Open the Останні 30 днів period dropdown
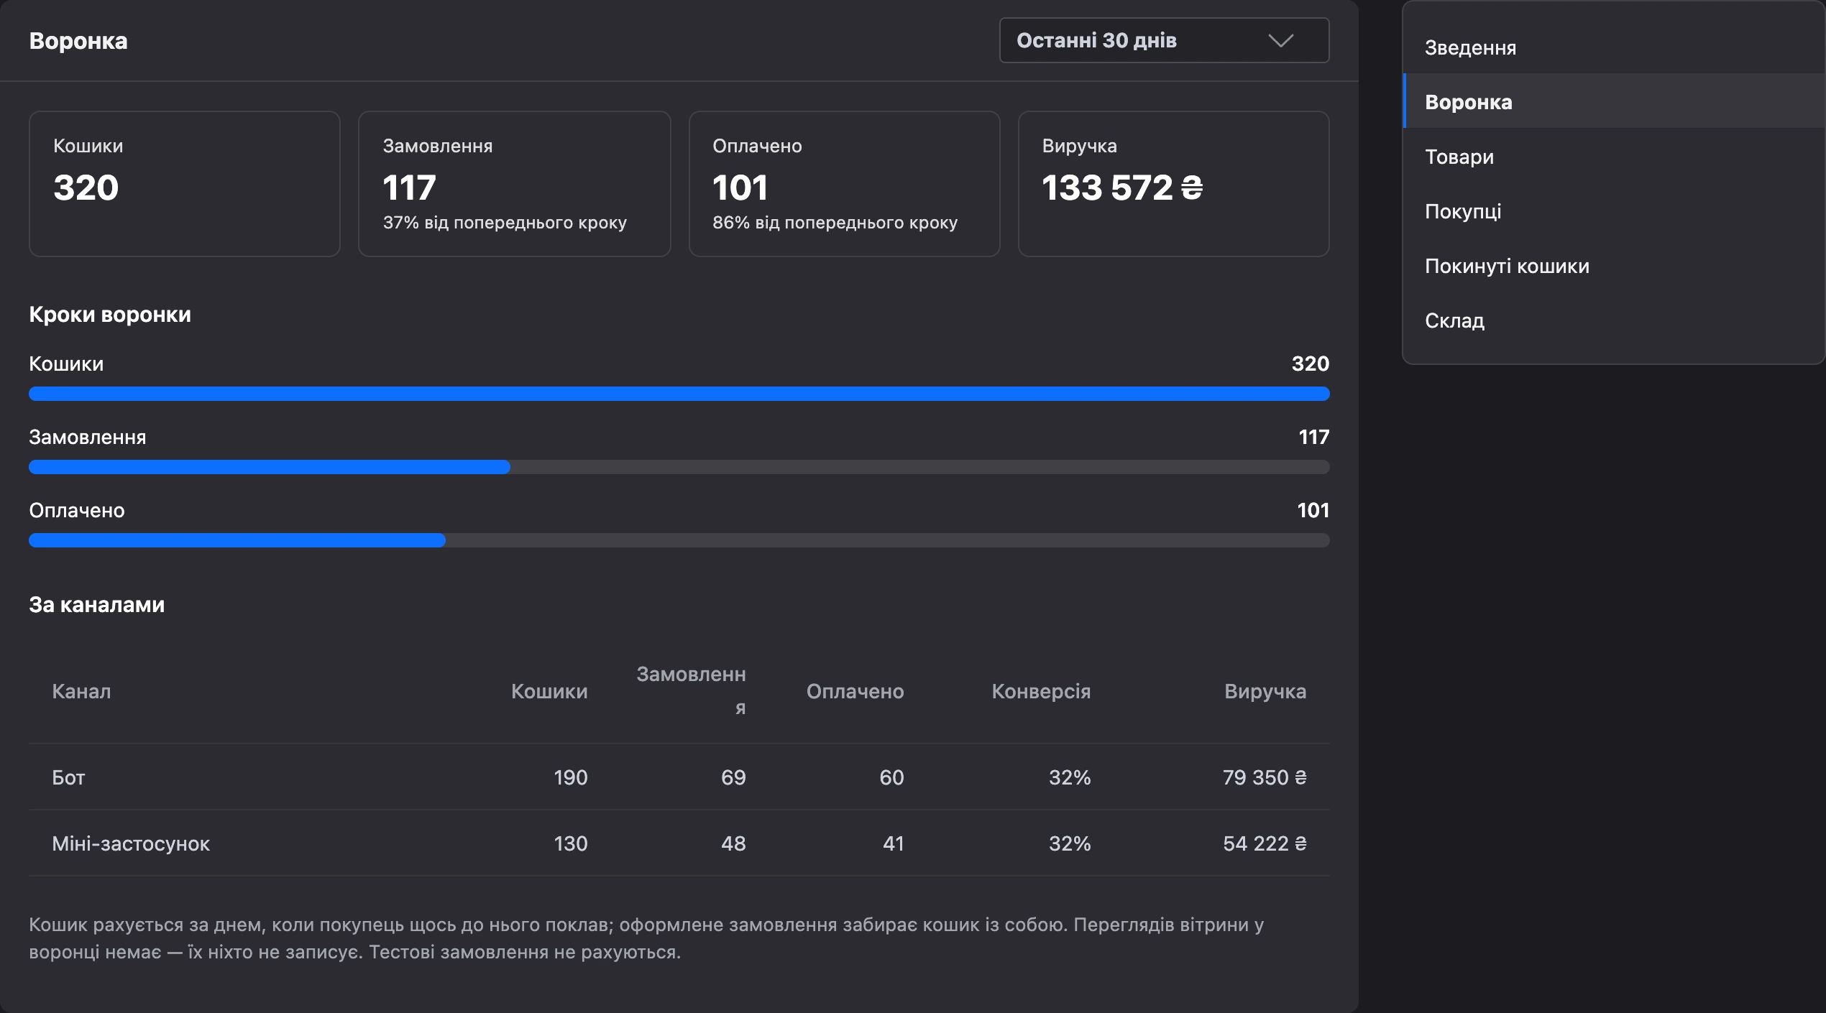The image size is (1826, 1013). point(1164,40)
